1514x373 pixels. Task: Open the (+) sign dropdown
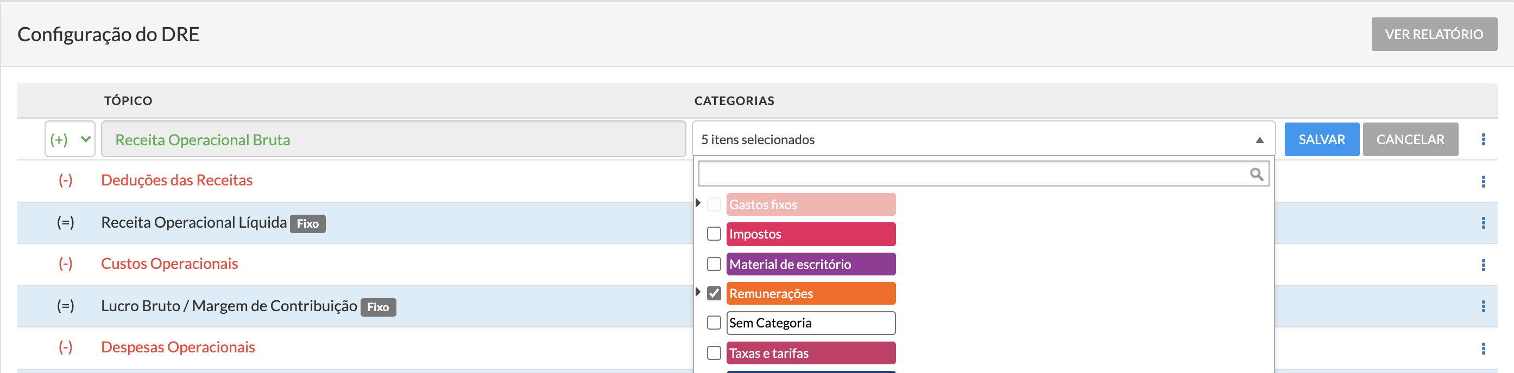click(70, 139)
